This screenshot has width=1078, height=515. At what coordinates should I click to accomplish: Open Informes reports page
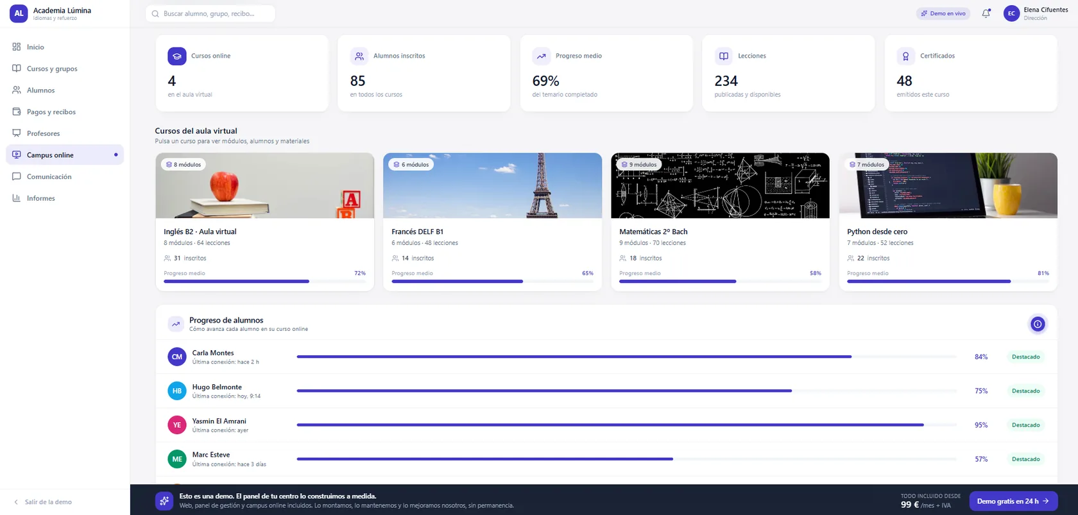pos(64,198)
